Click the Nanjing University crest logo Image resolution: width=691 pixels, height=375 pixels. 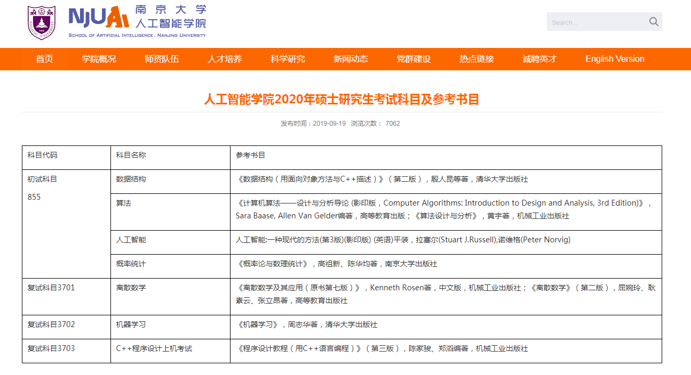tap(42, 23)
